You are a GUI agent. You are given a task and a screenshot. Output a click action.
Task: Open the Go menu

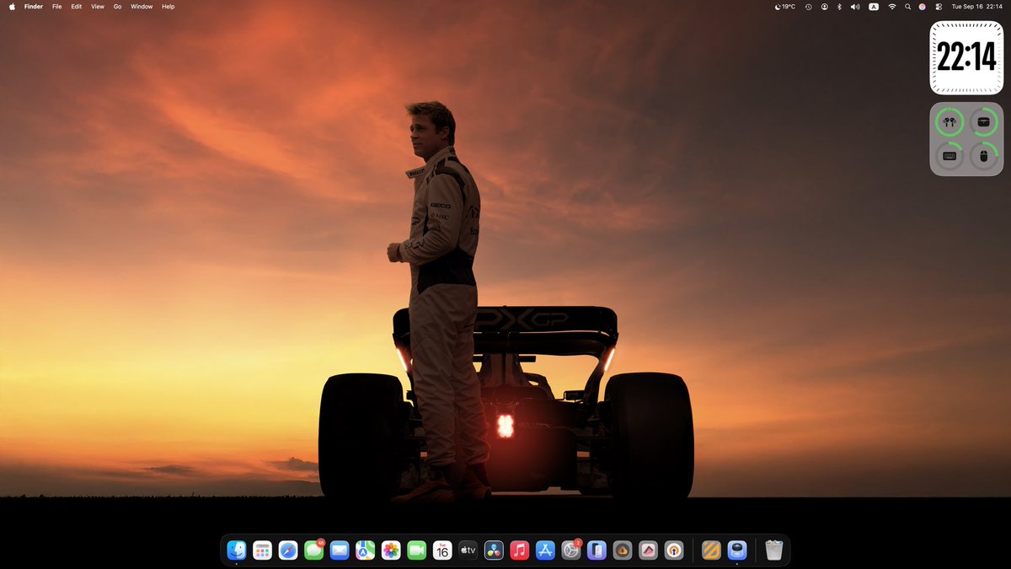[x=117, y=6]
